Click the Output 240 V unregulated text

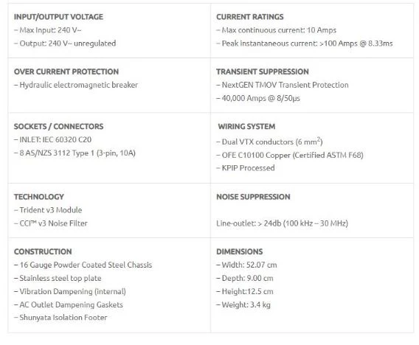coord(65,43)
